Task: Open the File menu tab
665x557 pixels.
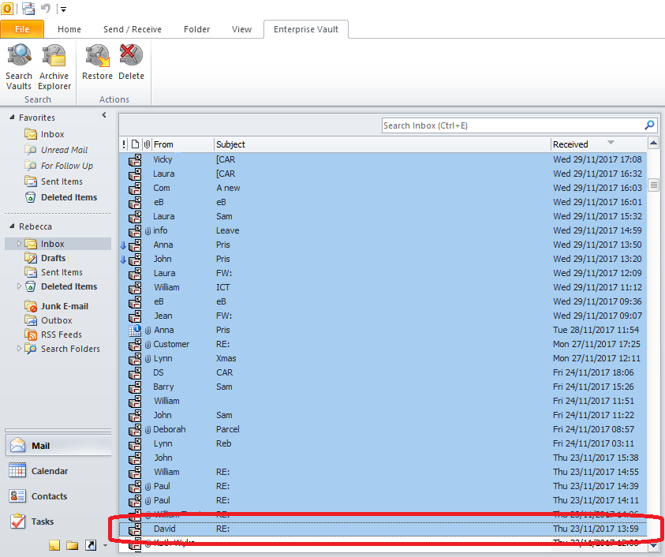Action: 22,28
